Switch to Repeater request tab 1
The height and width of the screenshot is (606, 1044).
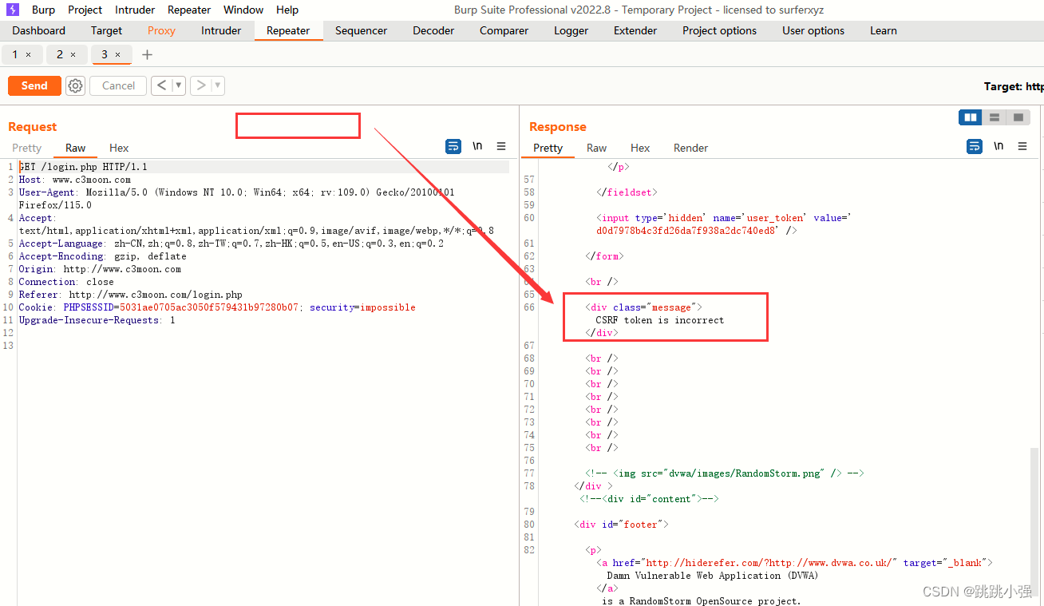click(x=15, y=54)
